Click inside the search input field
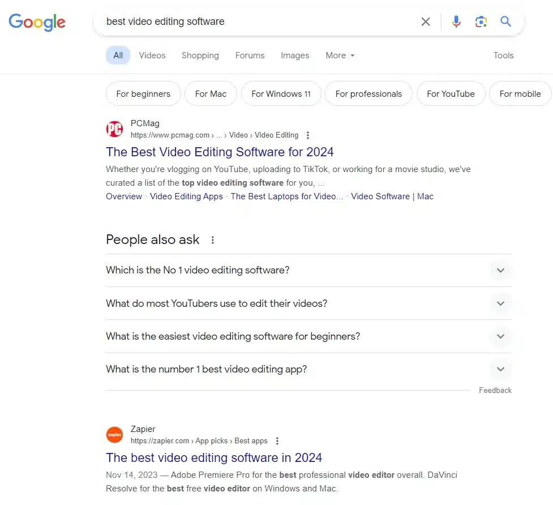 (255, 21)
